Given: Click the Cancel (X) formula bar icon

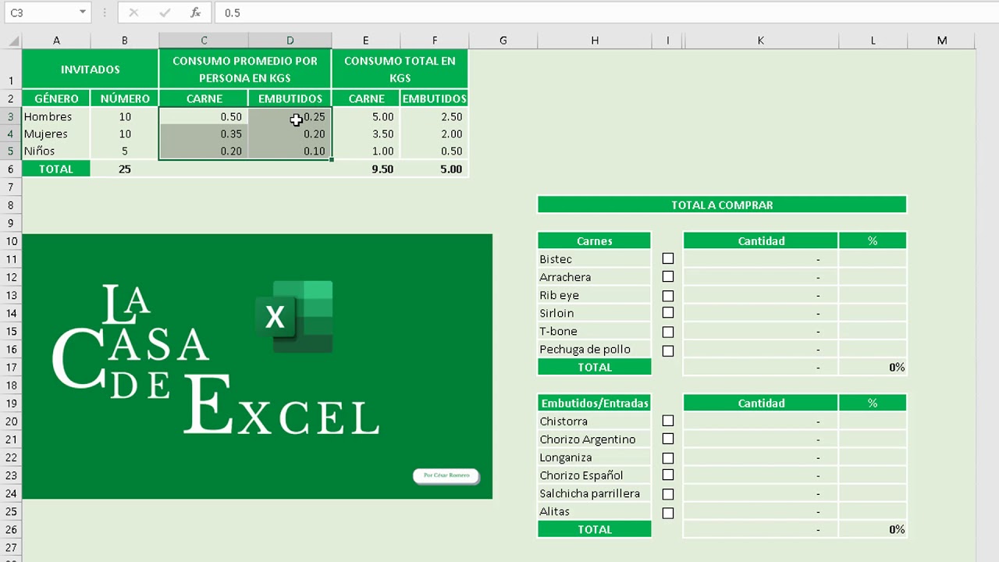Looking at the screenshot, I should 133,12.
